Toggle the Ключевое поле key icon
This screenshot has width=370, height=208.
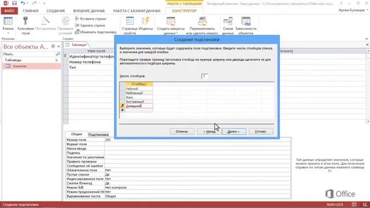click(25, 25)
